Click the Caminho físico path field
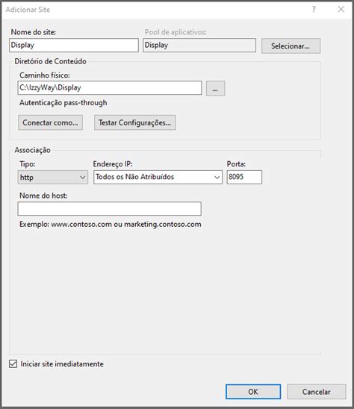Viewport: 354px width, 409px height. coord(110,87)
